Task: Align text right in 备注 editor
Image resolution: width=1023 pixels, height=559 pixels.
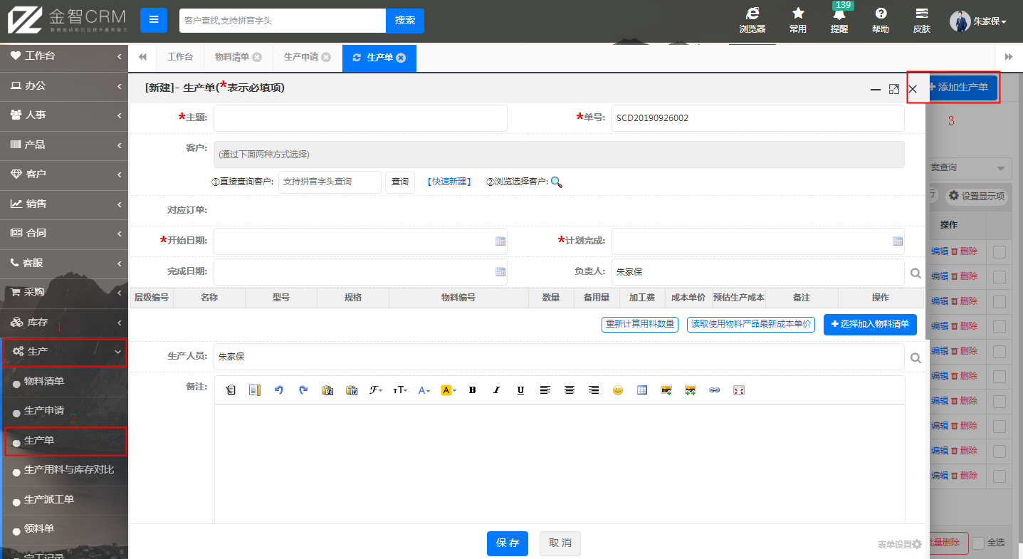Action: click(x=594, y=390)
